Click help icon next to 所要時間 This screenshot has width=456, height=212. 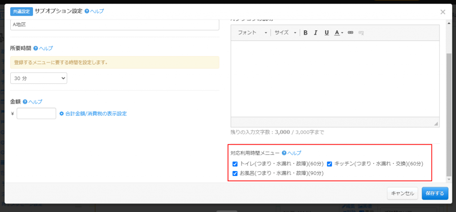point(36,48)
